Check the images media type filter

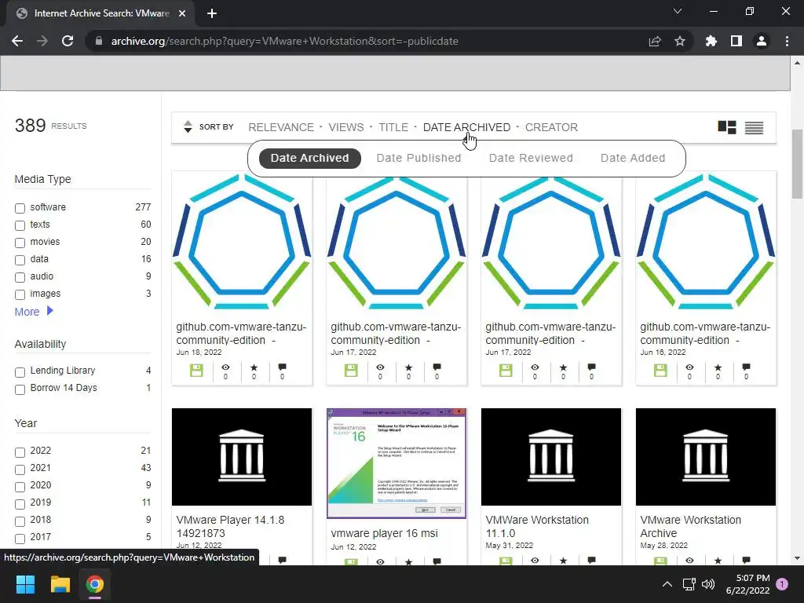click(20, 294)
